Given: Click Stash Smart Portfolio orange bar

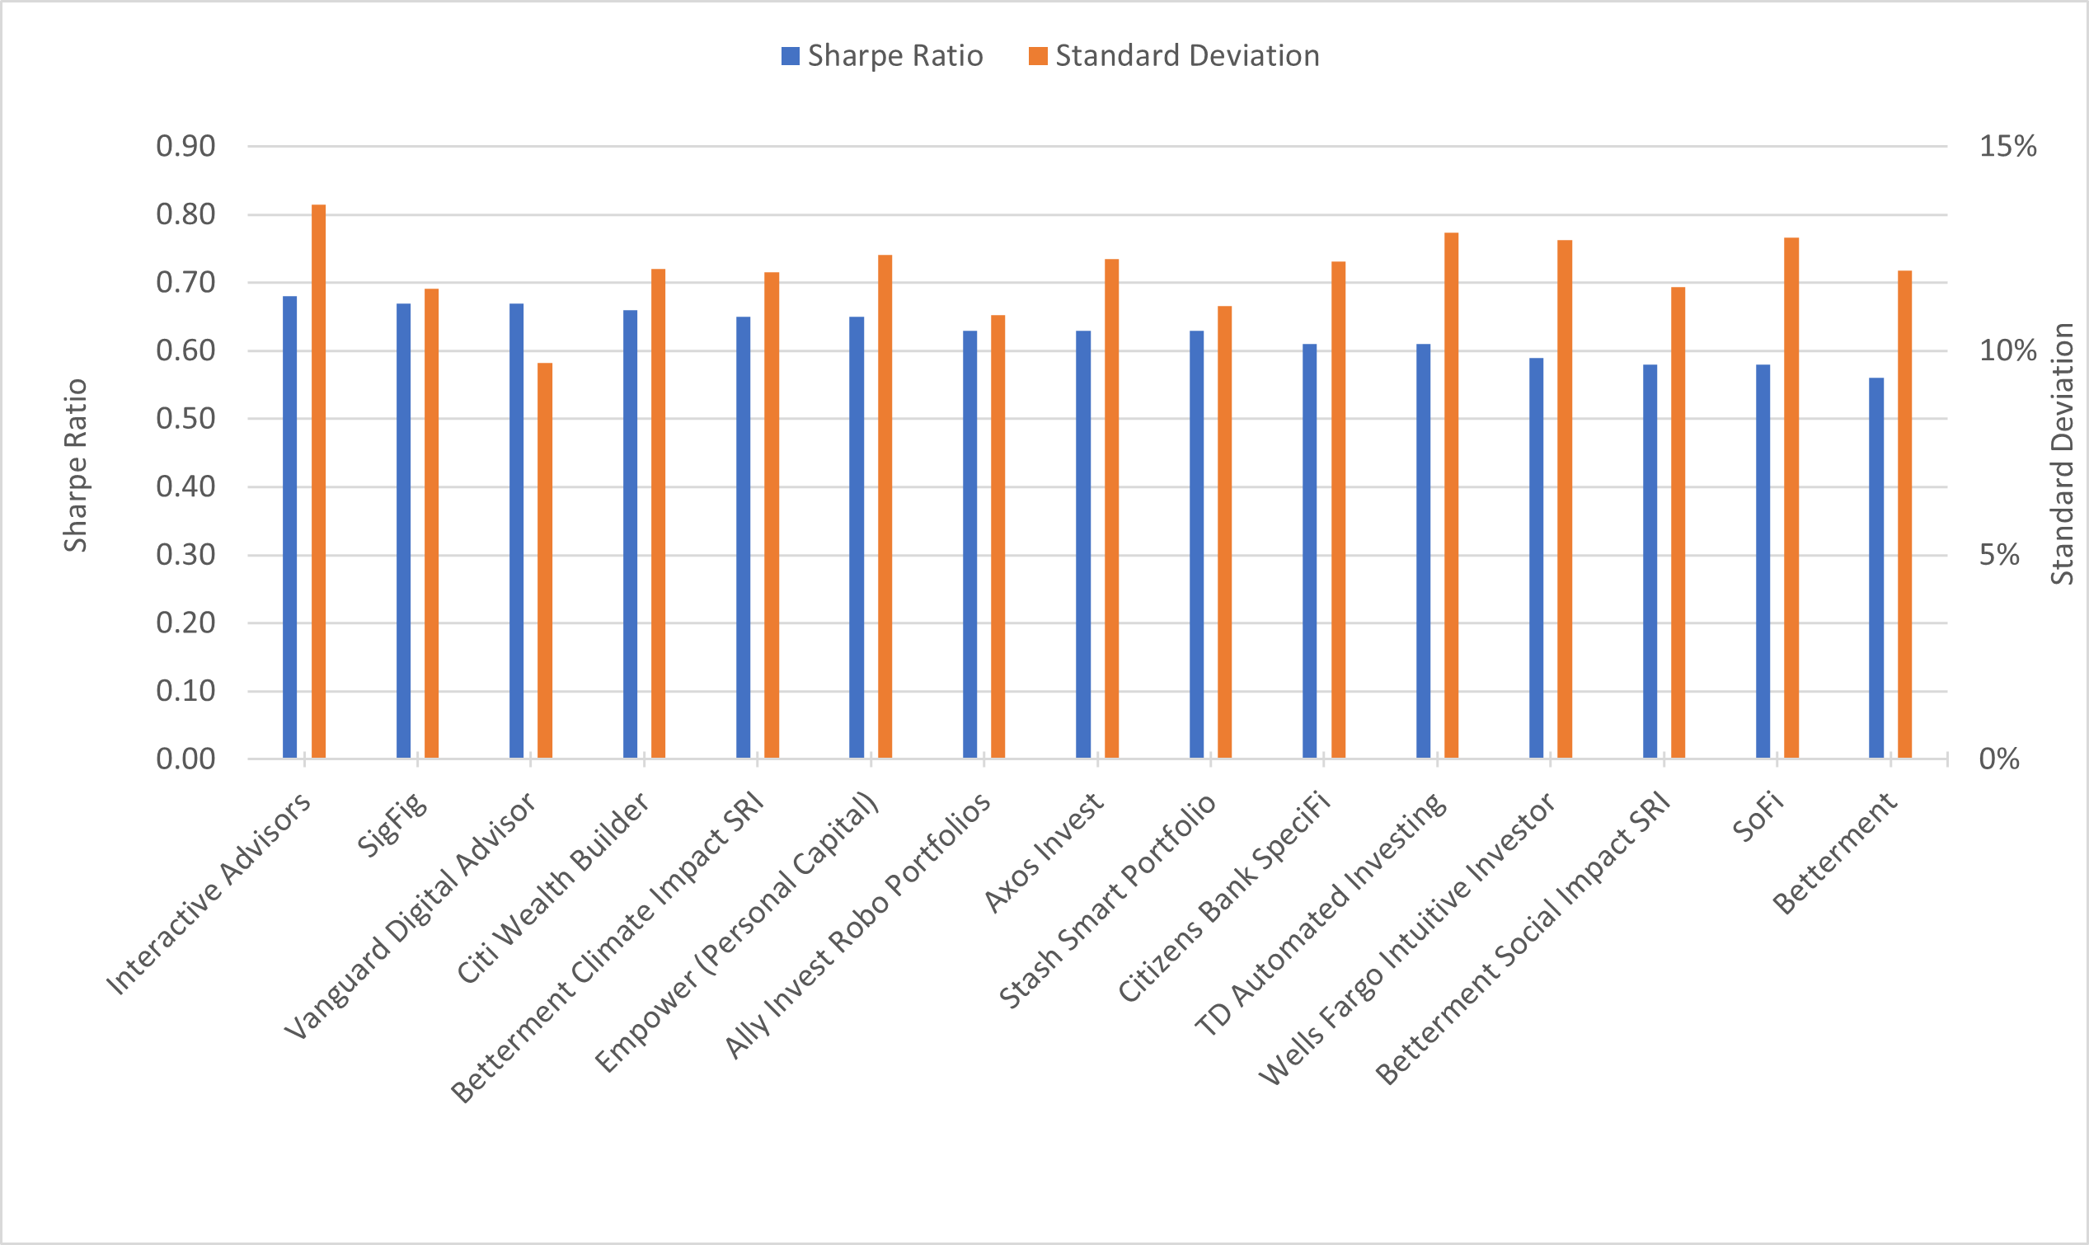Looking at the screenshot, I should pyautogui.click(x=1225, y=532).
